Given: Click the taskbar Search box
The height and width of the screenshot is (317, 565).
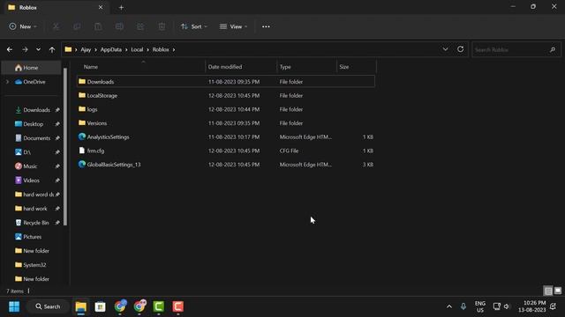Looking at the screenshot, I should [48, 306].
